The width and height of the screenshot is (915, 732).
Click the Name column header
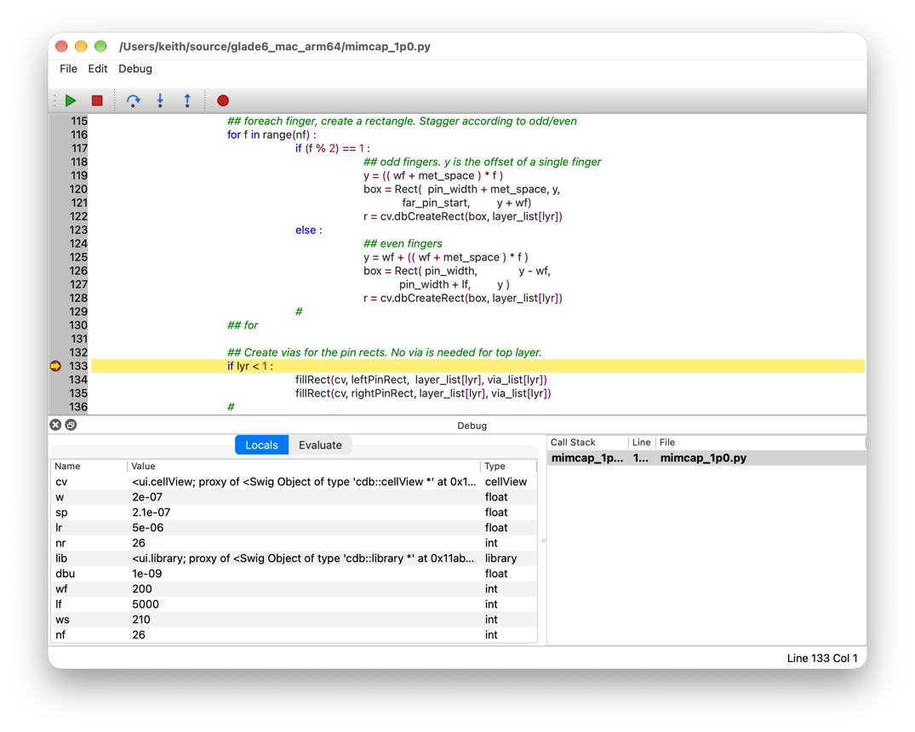pyautogui.click(x=89, y=466)
